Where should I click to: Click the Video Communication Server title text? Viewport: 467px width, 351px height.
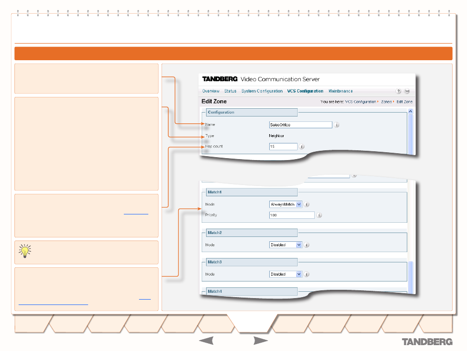[280, 79]
